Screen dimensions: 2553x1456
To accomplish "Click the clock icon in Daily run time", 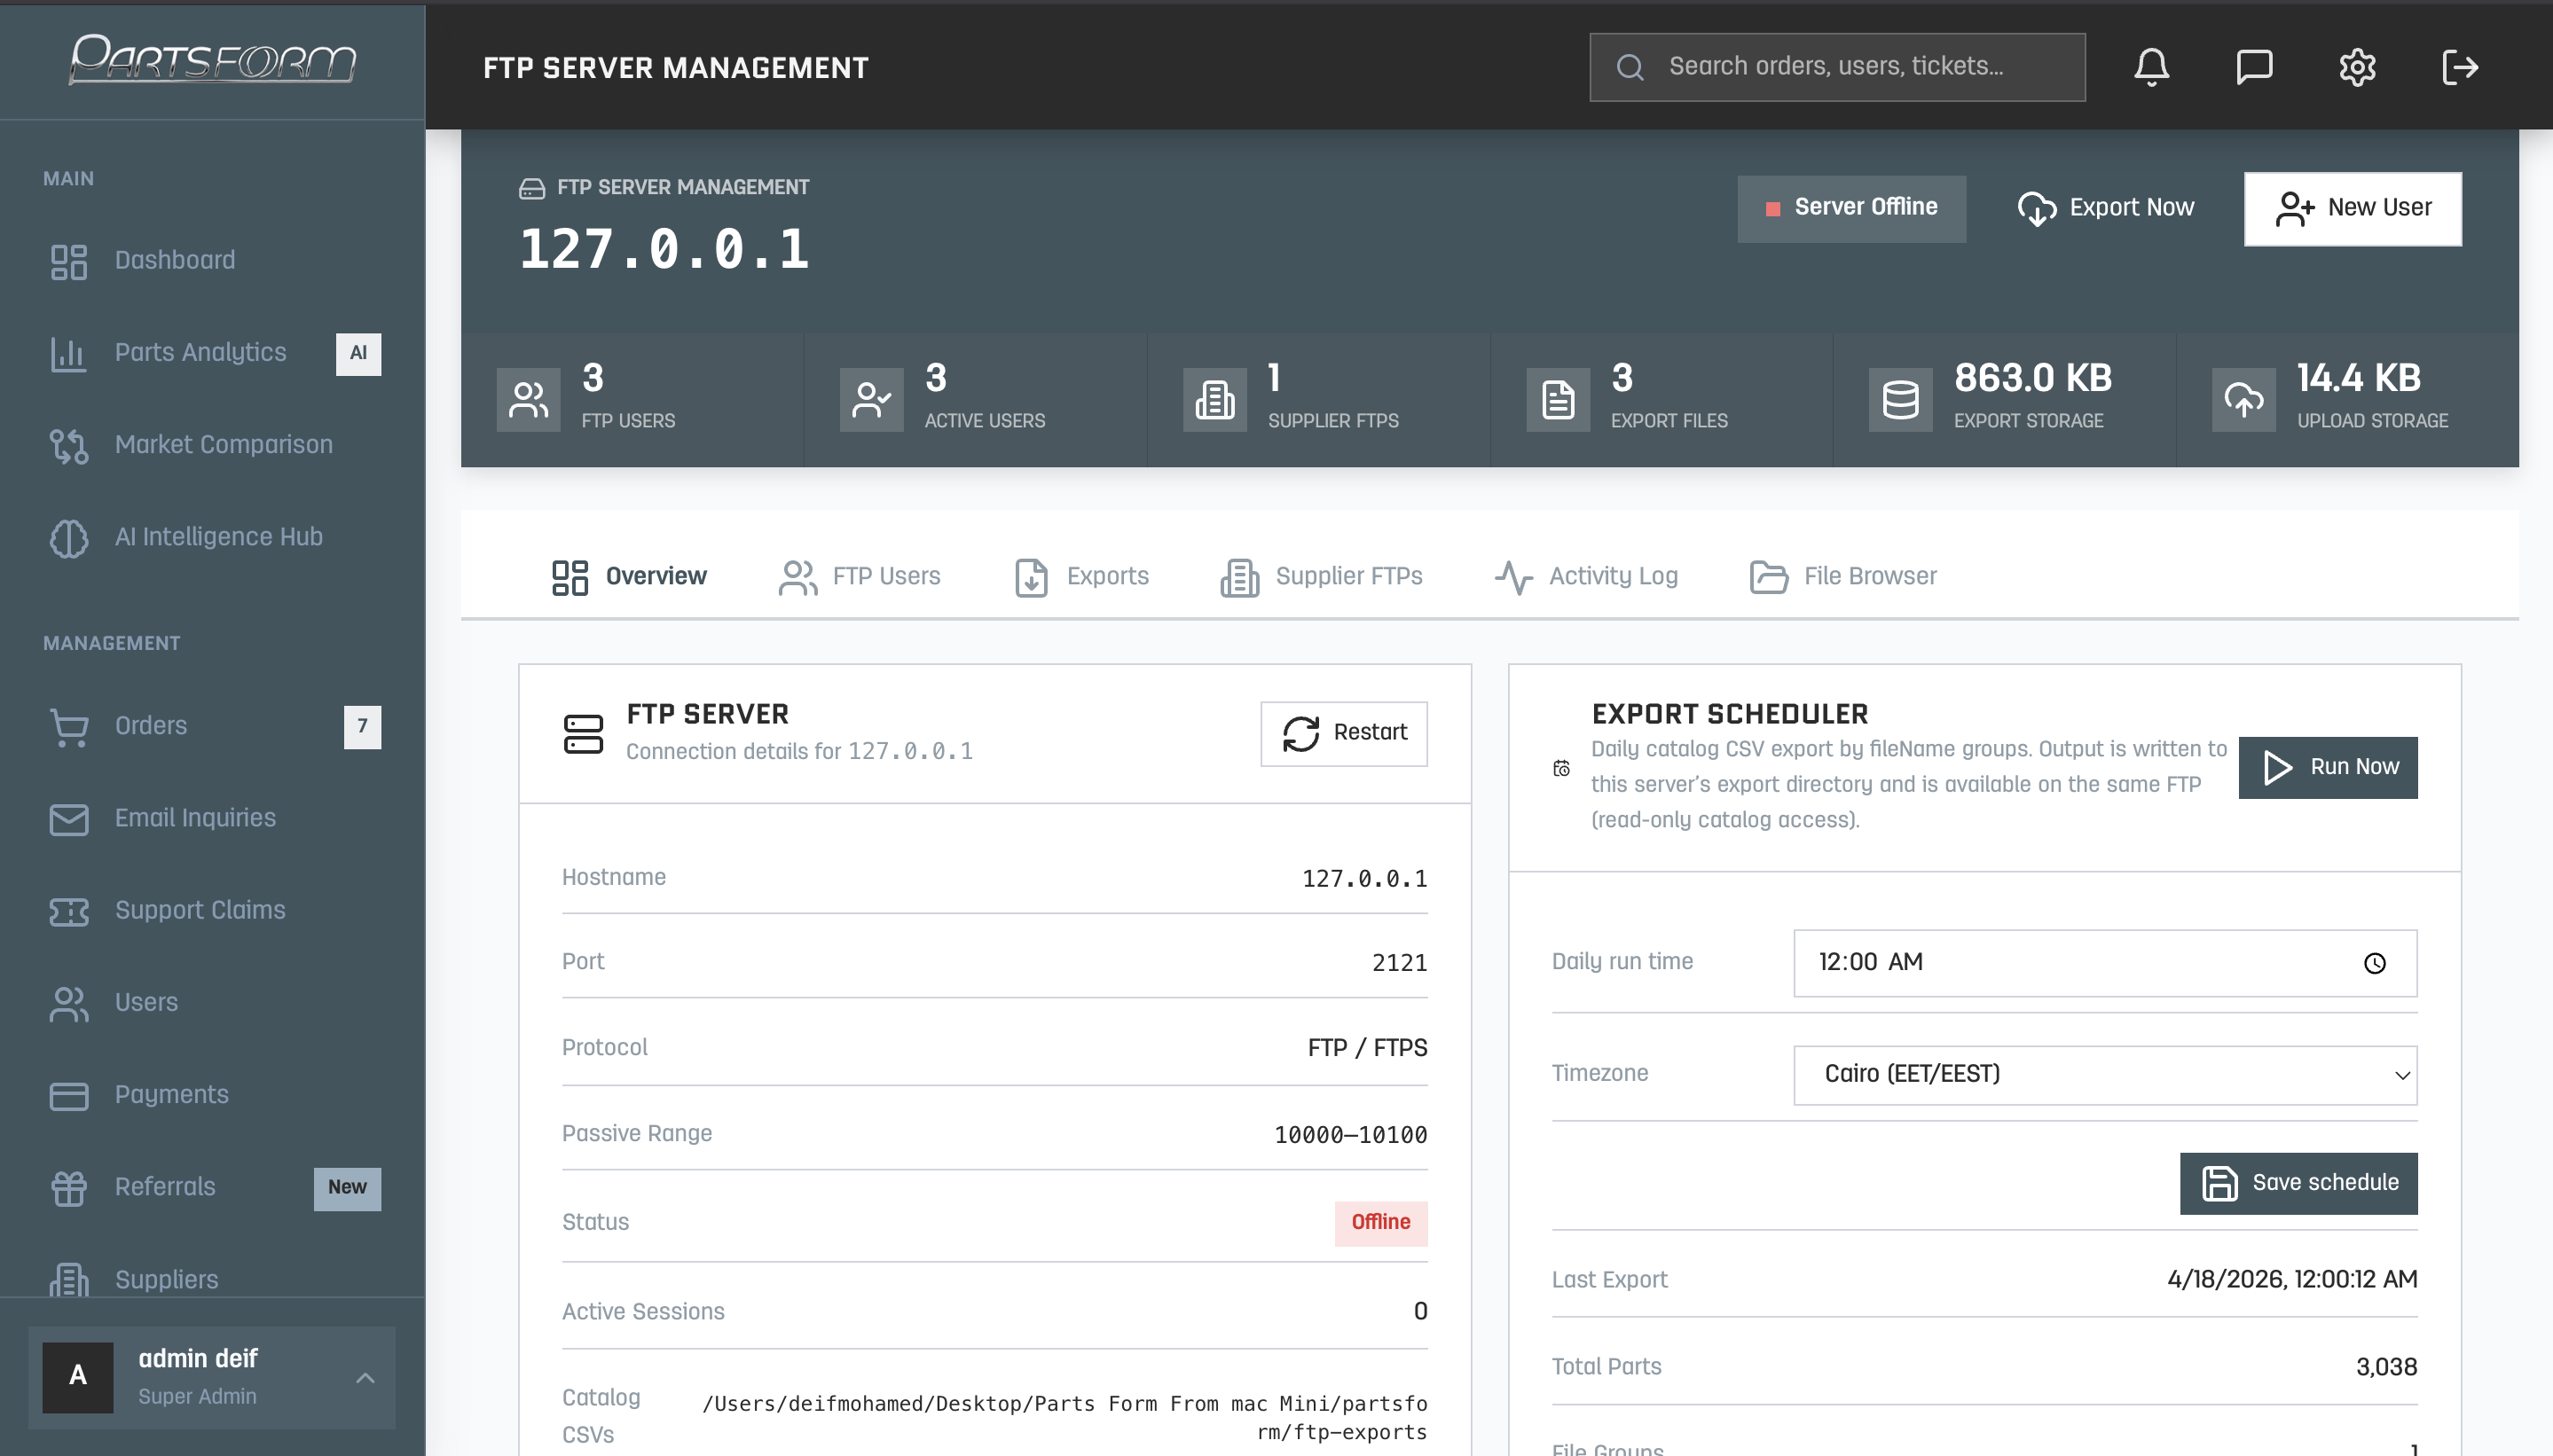I will click(x=2375, y=963).
